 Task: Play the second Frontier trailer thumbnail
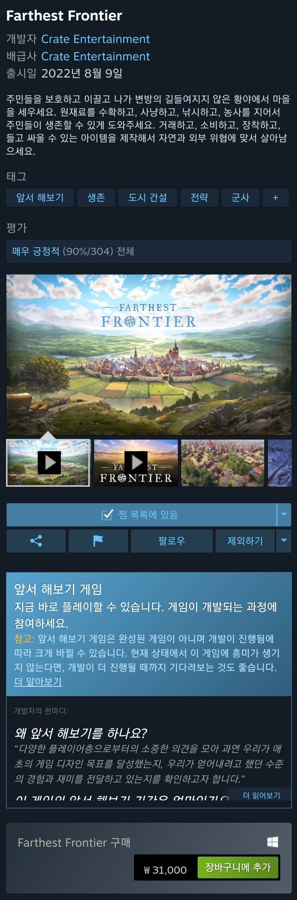pyautogui.click(x=136, y=463)
